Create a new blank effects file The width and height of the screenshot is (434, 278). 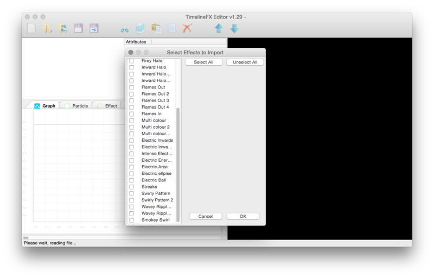31,28
